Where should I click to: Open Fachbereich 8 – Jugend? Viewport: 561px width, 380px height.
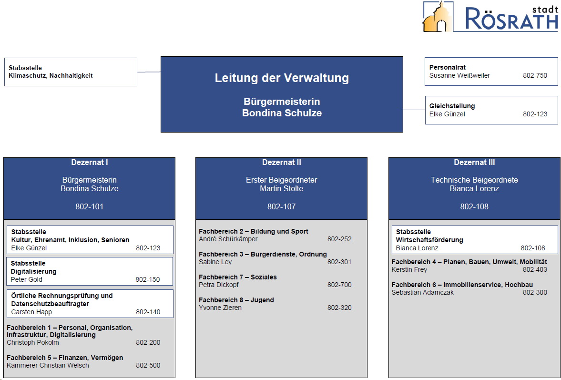pos(236,300)
